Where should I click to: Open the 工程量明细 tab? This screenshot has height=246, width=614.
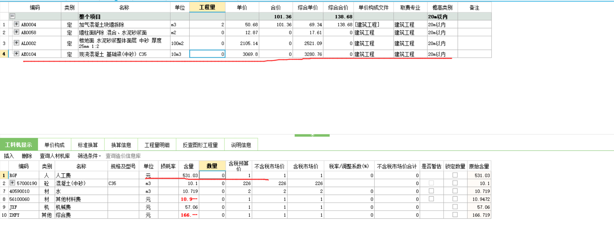(157, 145)
